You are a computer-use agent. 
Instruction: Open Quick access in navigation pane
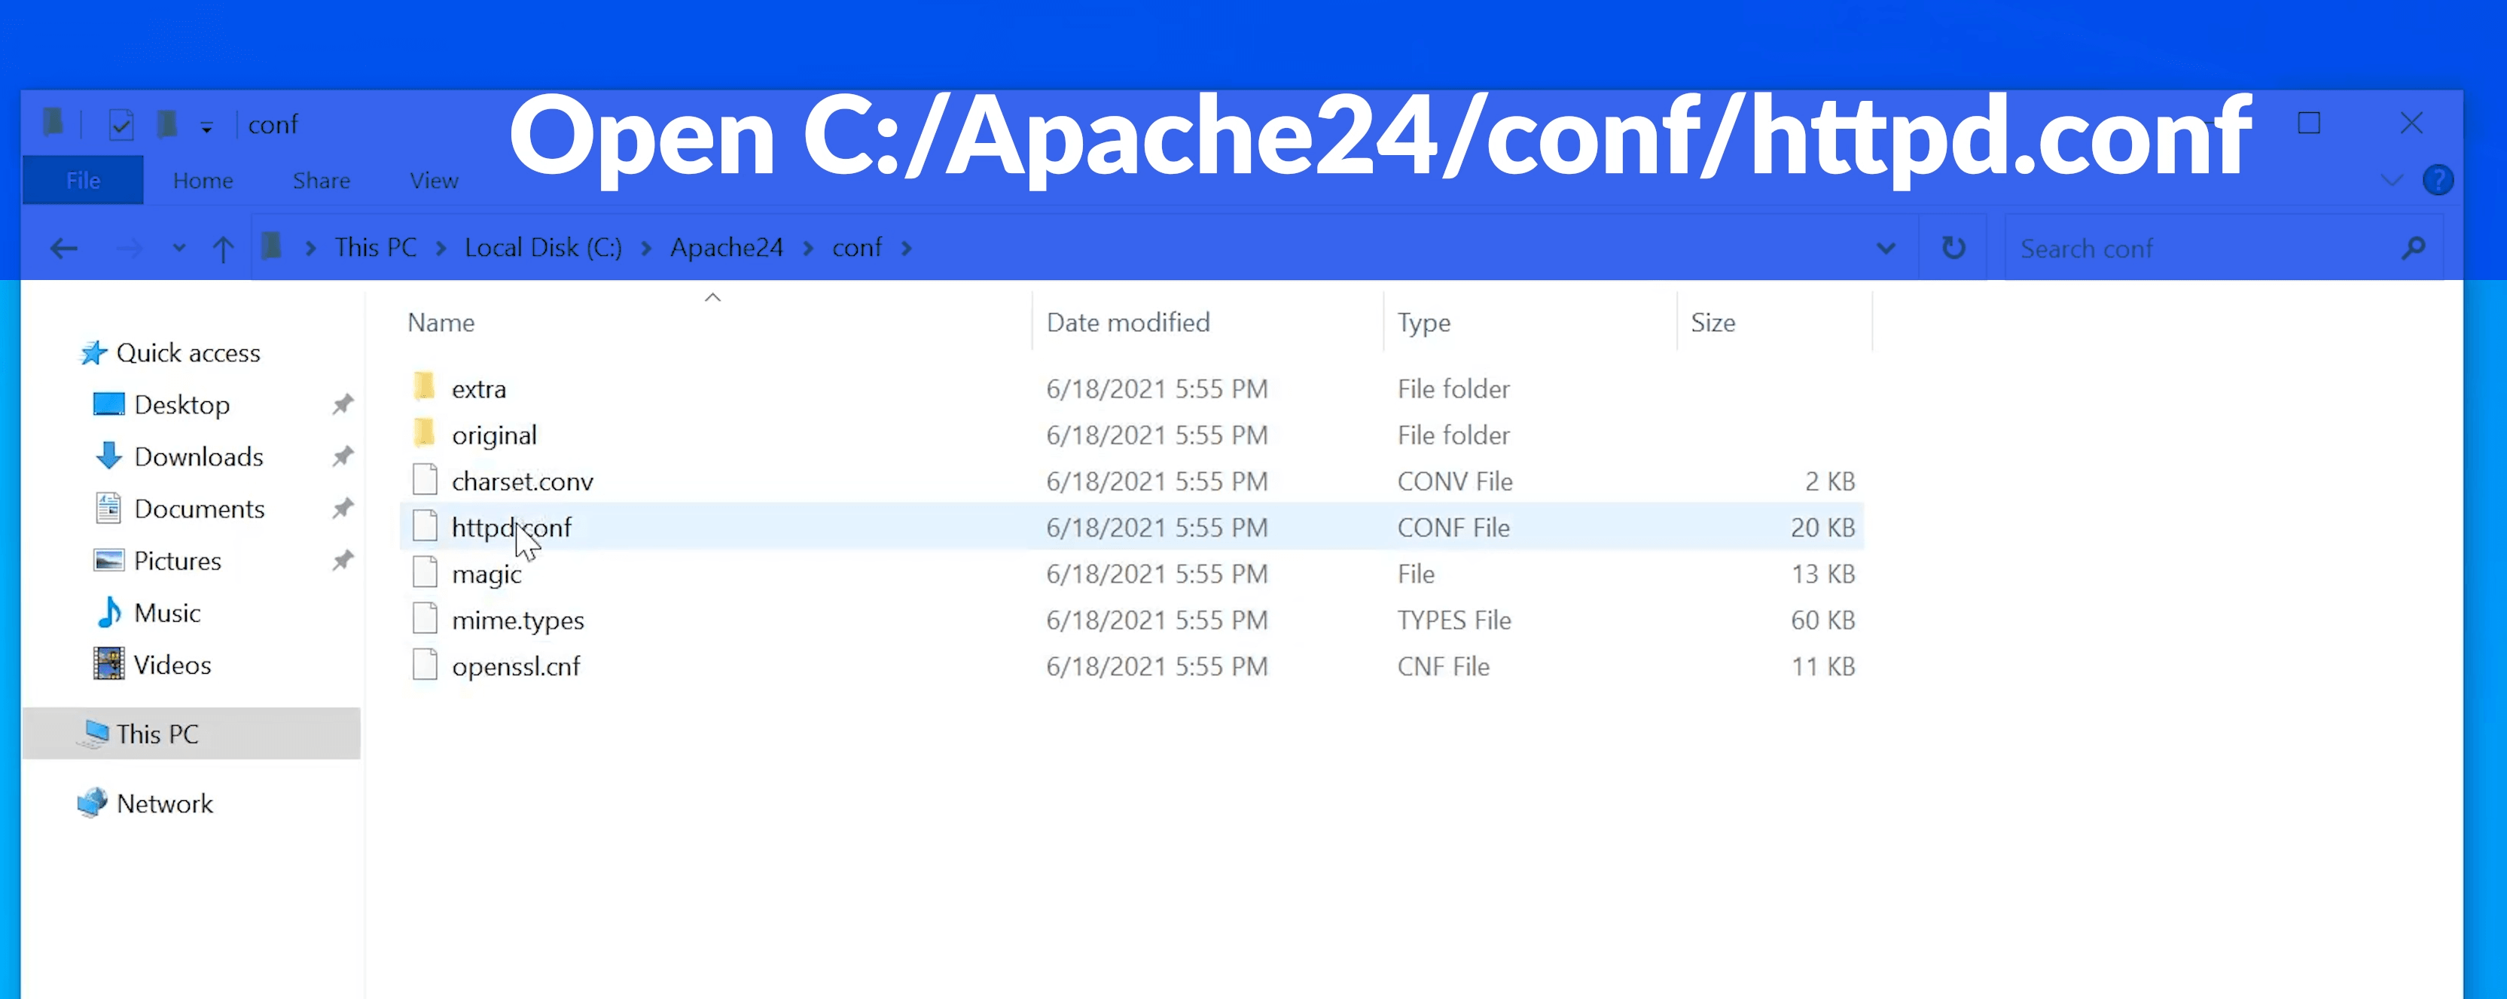pos(188,353)
